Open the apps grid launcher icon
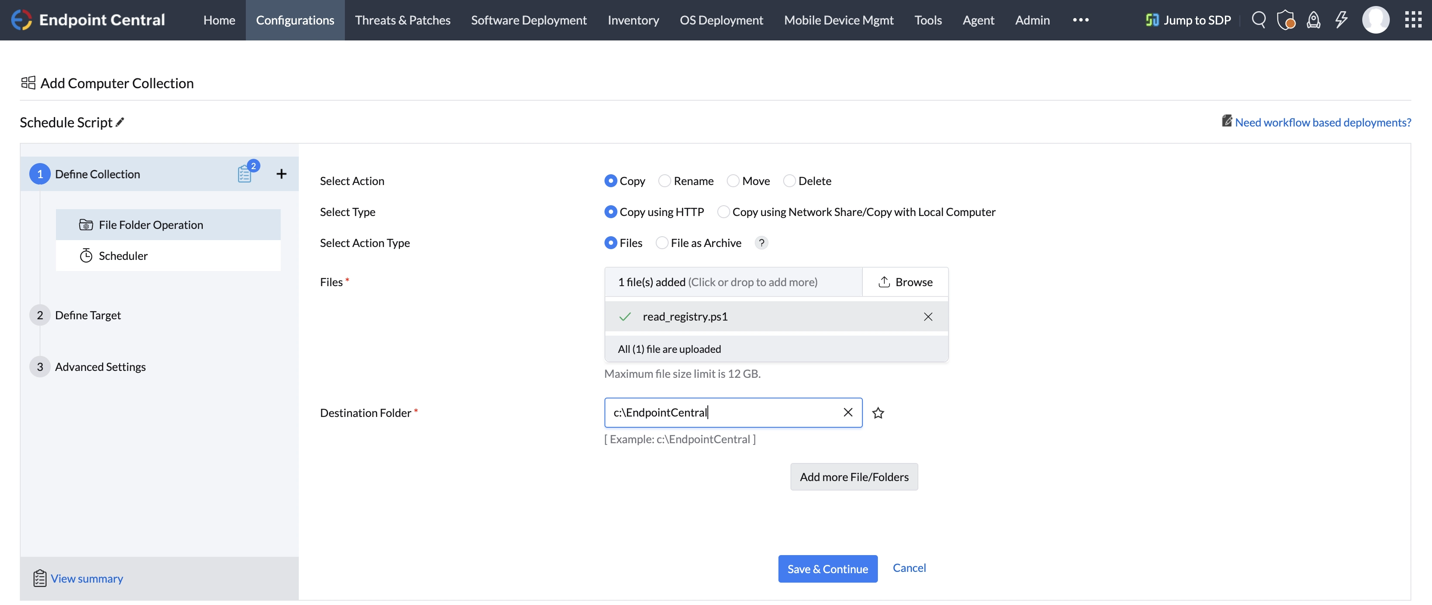1432x605 pixels. click(x=1413, y=20)
